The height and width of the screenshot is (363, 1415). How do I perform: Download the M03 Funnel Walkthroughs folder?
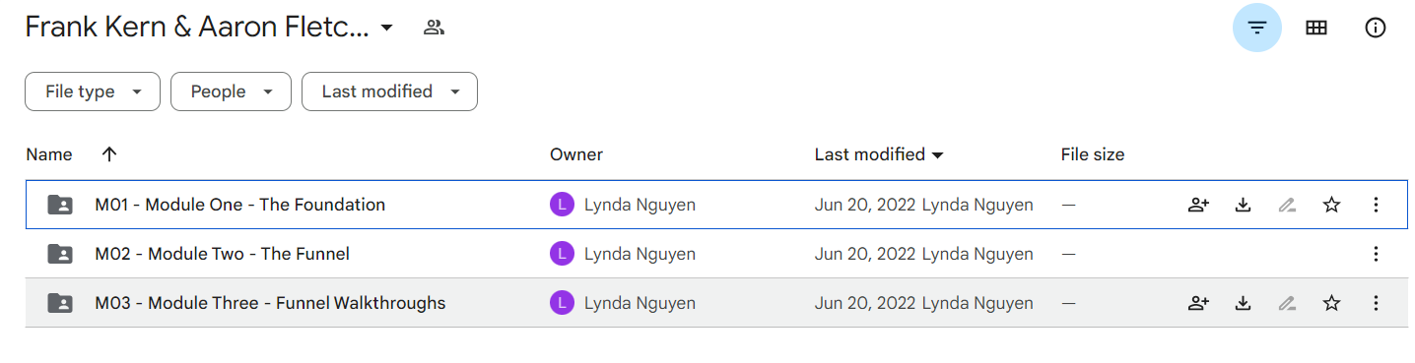coord(1243,303)
